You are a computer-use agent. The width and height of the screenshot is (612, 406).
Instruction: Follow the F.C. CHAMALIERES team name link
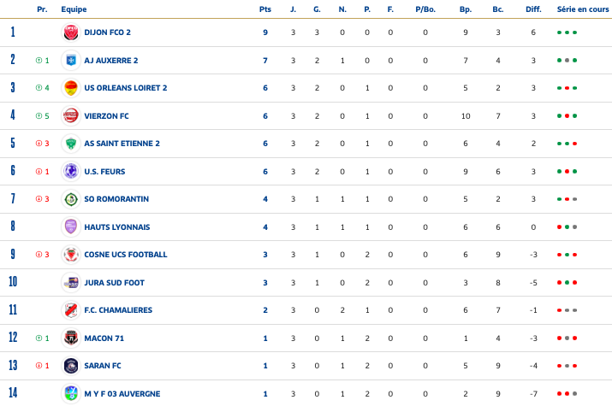(x=118, y=310)
